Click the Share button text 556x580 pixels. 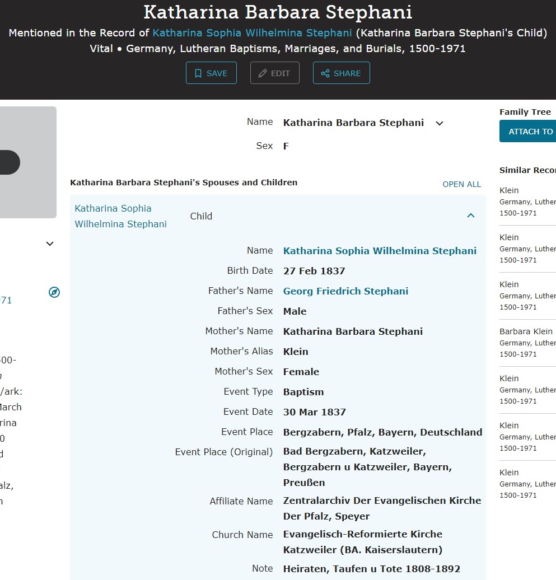[347, 73]
